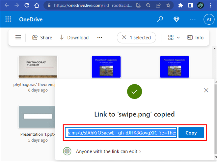Click the share link text field
The width and height of the screenshot is (217, 162).
(x=121, y=133)
